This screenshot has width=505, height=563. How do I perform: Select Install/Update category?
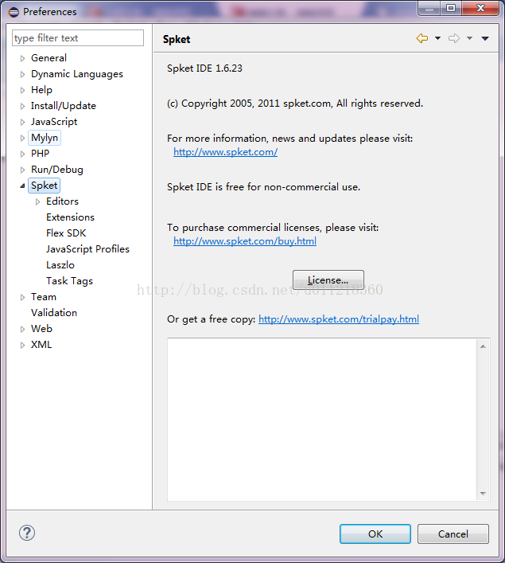pyautogui.click(x=64, y=106)
